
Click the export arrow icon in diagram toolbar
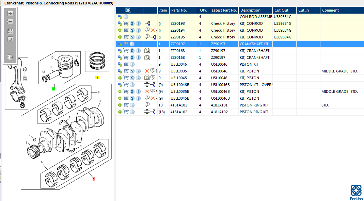(10, 57)
